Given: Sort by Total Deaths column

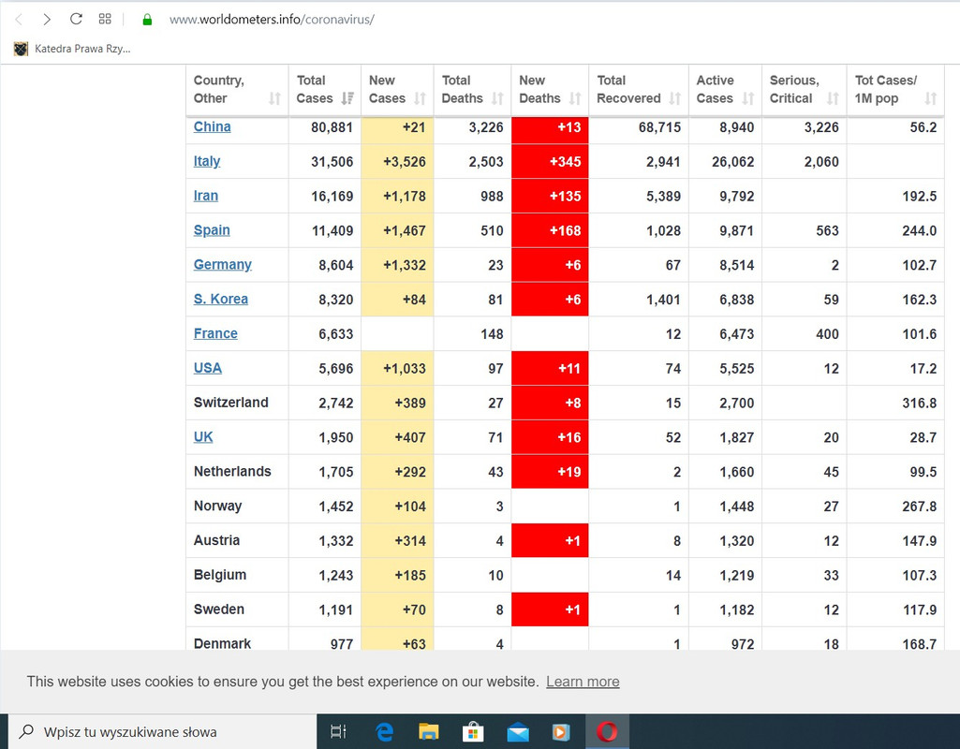Looking at the screenshot, I should pos(472,90).
